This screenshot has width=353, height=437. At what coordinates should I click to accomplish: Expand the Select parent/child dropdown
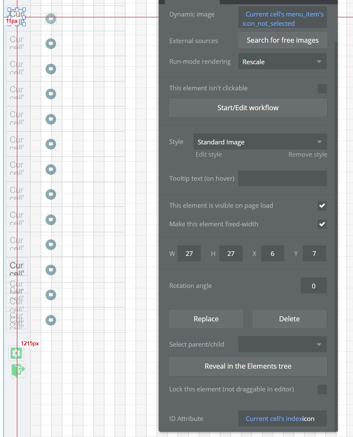(x=282, y=344)
